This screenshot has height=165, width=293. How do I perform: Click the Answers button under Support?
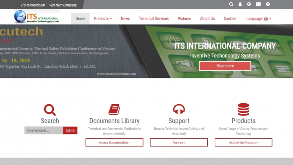pyautogui.click(x=179, y=142)
